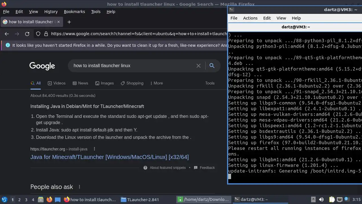Select the All results tab
362x204 pixels.
(x=36, y=83)
